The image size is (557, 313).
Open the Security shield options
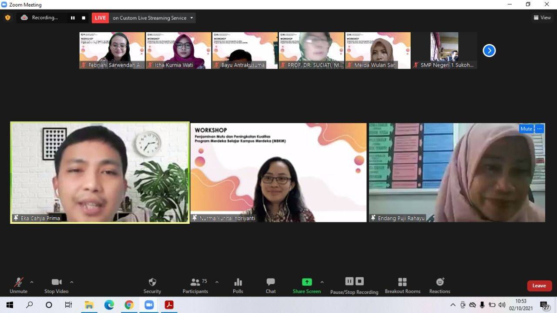(152, 285)
